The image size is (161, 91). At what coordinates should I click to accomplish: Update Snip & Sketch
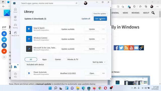(x=92, y=29)
